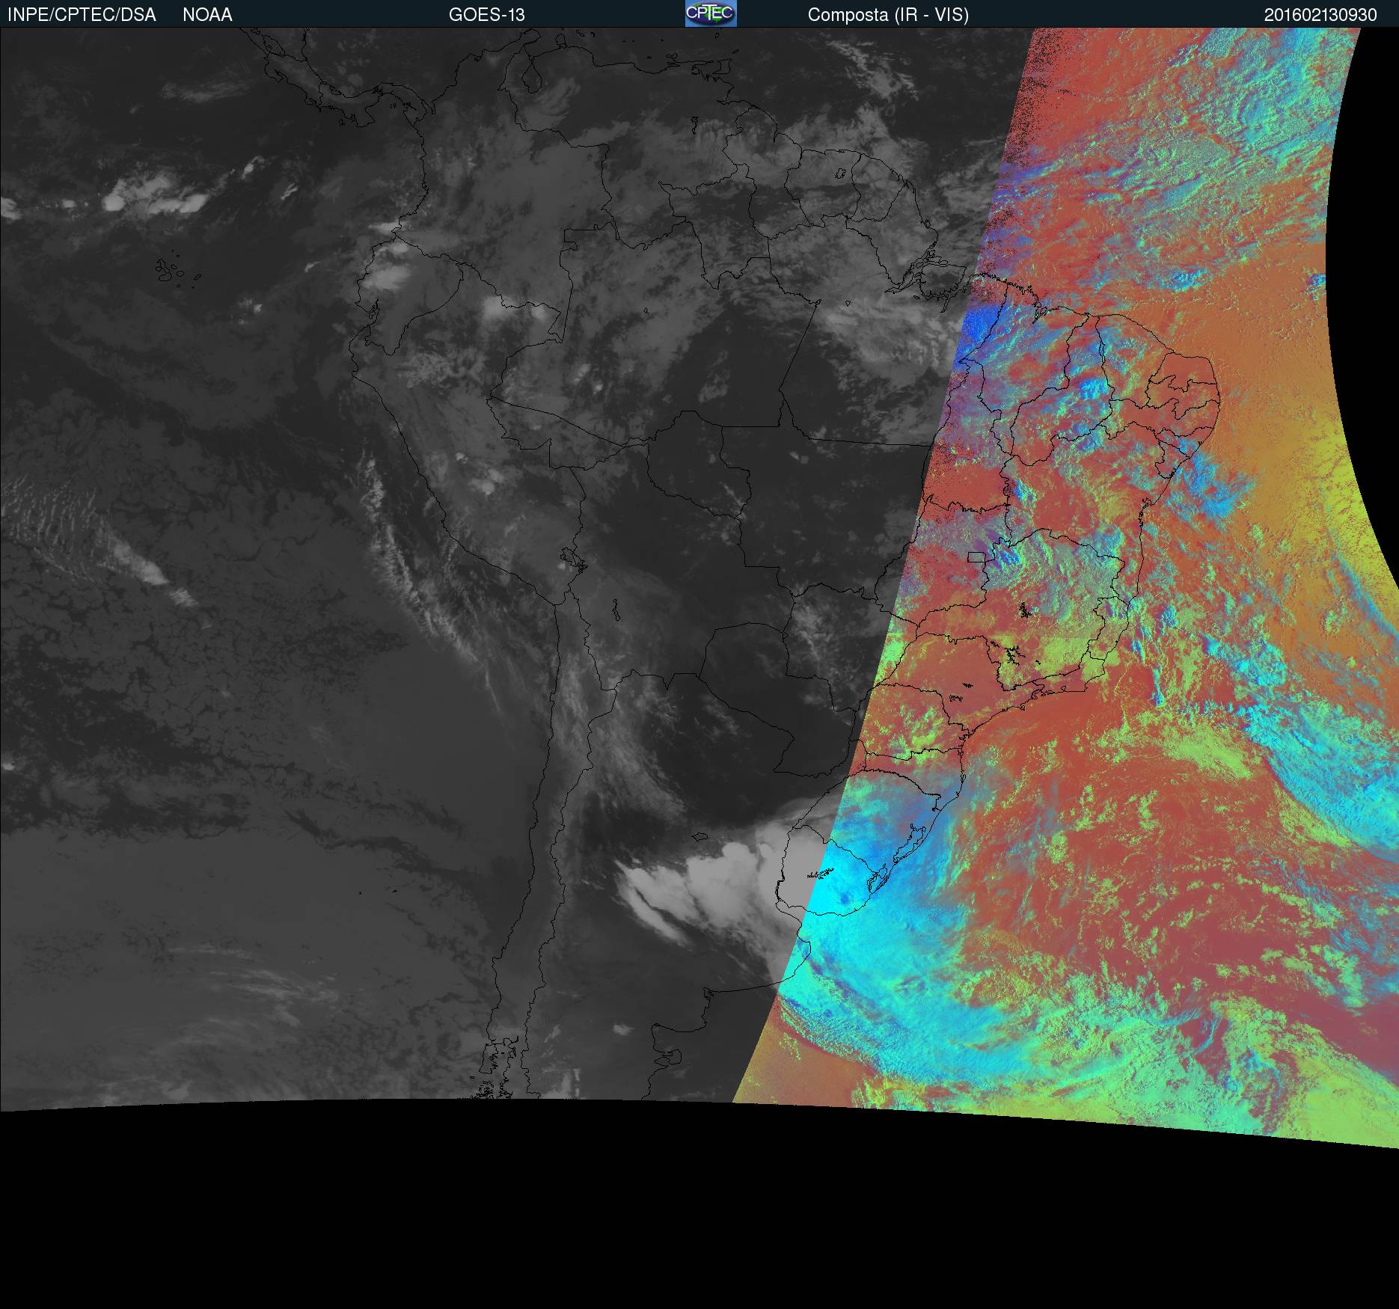1399x1309 pixels.
Task: Click the 201602130930 timestamp
Action: coord(1320,15)
